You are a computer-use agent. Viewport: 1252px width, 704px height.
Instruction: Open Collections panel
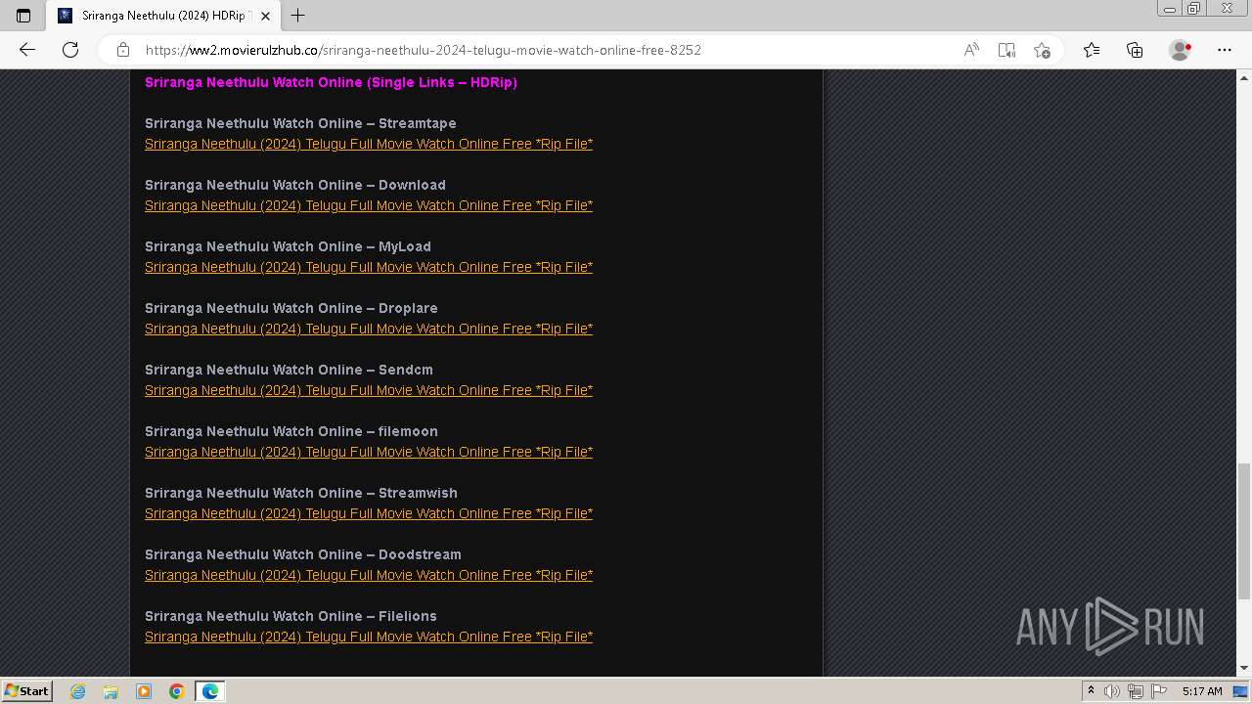tap(1135, 50)
